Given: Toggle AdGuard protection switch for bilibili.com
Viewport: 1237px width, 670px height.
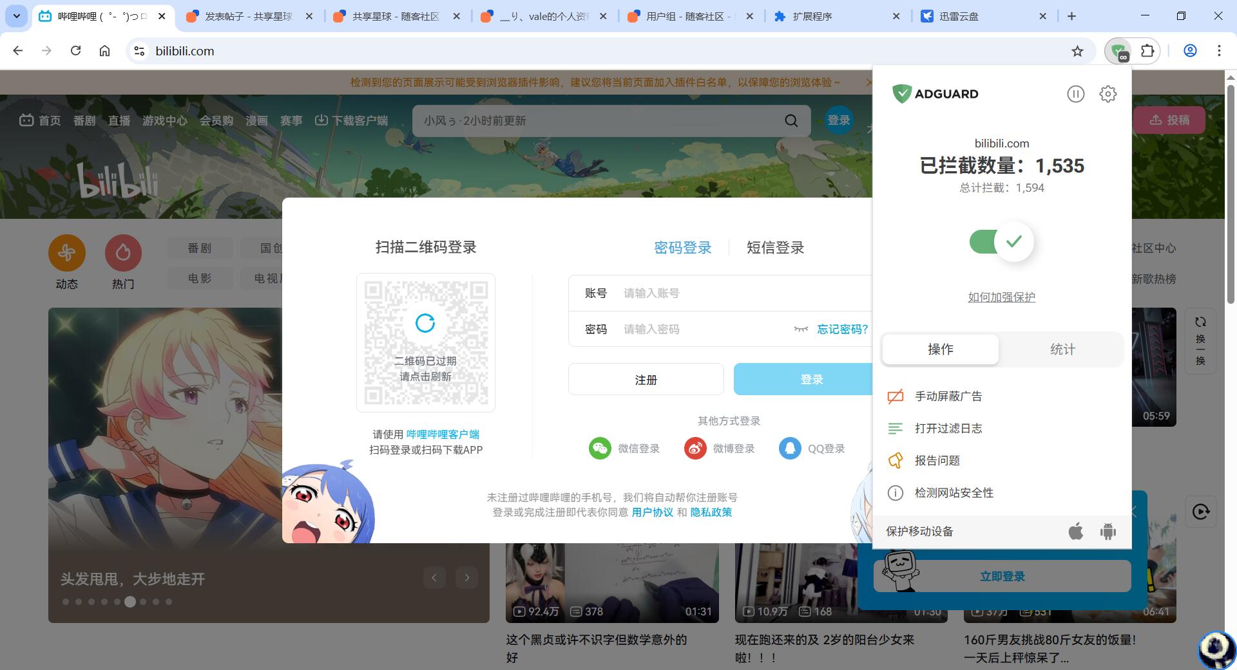Looking at the screenshot, I should coord(1001,242).
